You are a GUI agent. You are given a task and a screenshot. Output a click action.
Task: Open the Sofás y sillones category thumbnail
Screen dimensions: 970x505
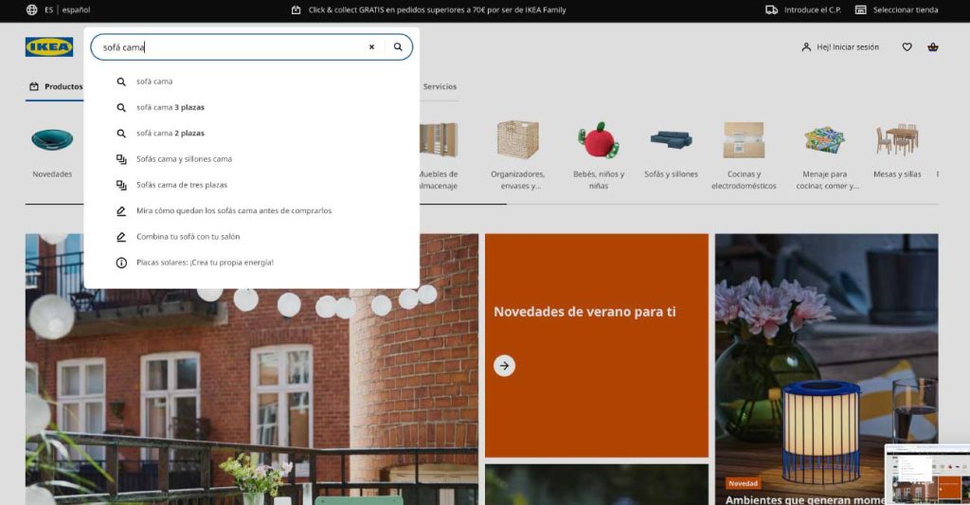point(671,150)
